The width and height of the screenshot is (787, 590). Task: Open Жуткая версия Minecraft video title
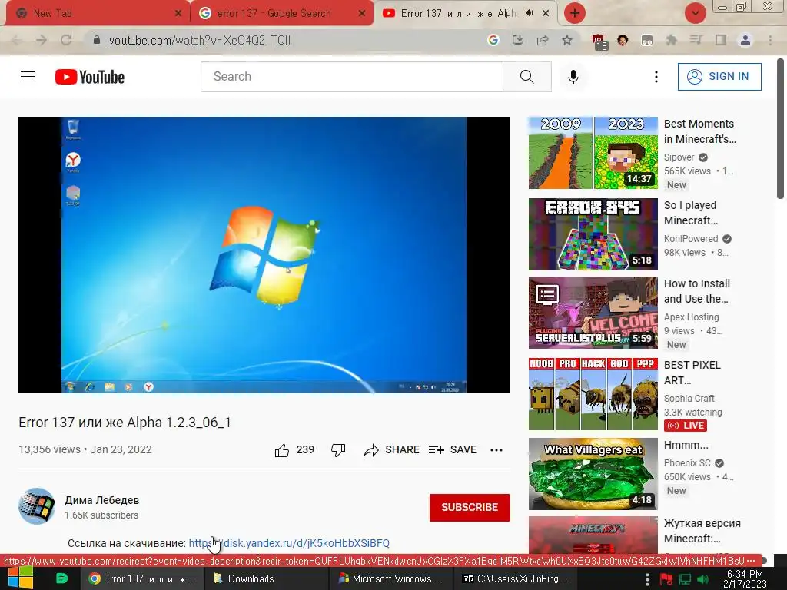702,531
